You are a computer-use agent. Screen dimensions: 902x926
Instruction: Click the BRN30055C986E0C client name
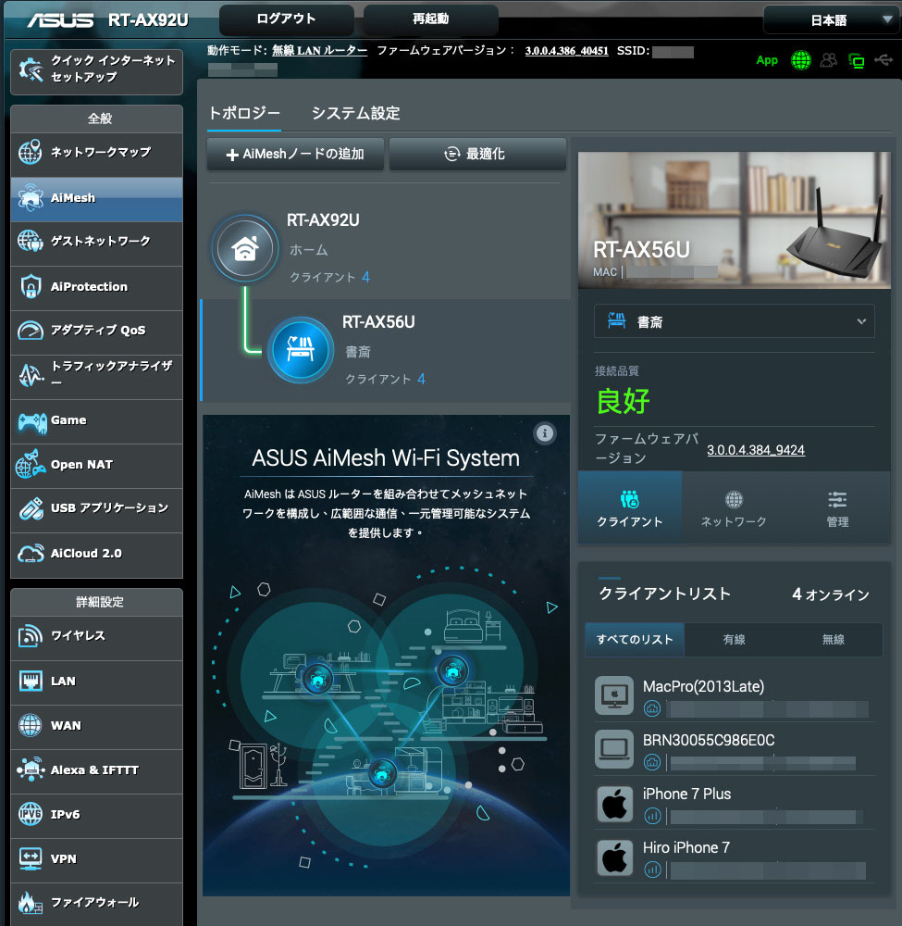tap(709, 740)
